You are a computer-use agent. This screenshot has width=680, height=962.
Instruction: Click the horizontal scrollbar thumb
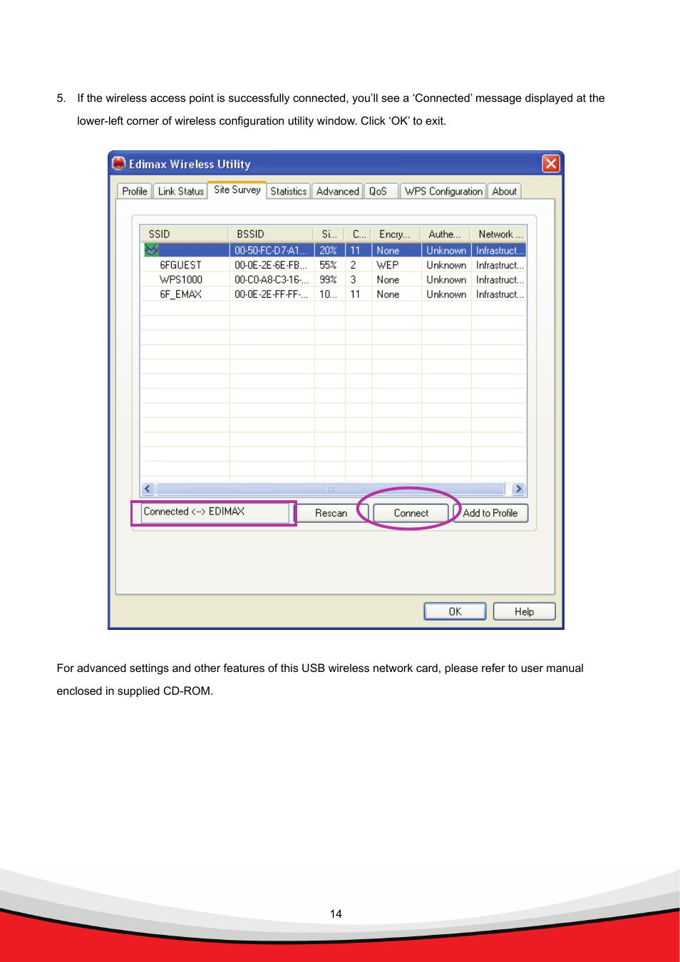pyautogui.click(x=330, y=489)
